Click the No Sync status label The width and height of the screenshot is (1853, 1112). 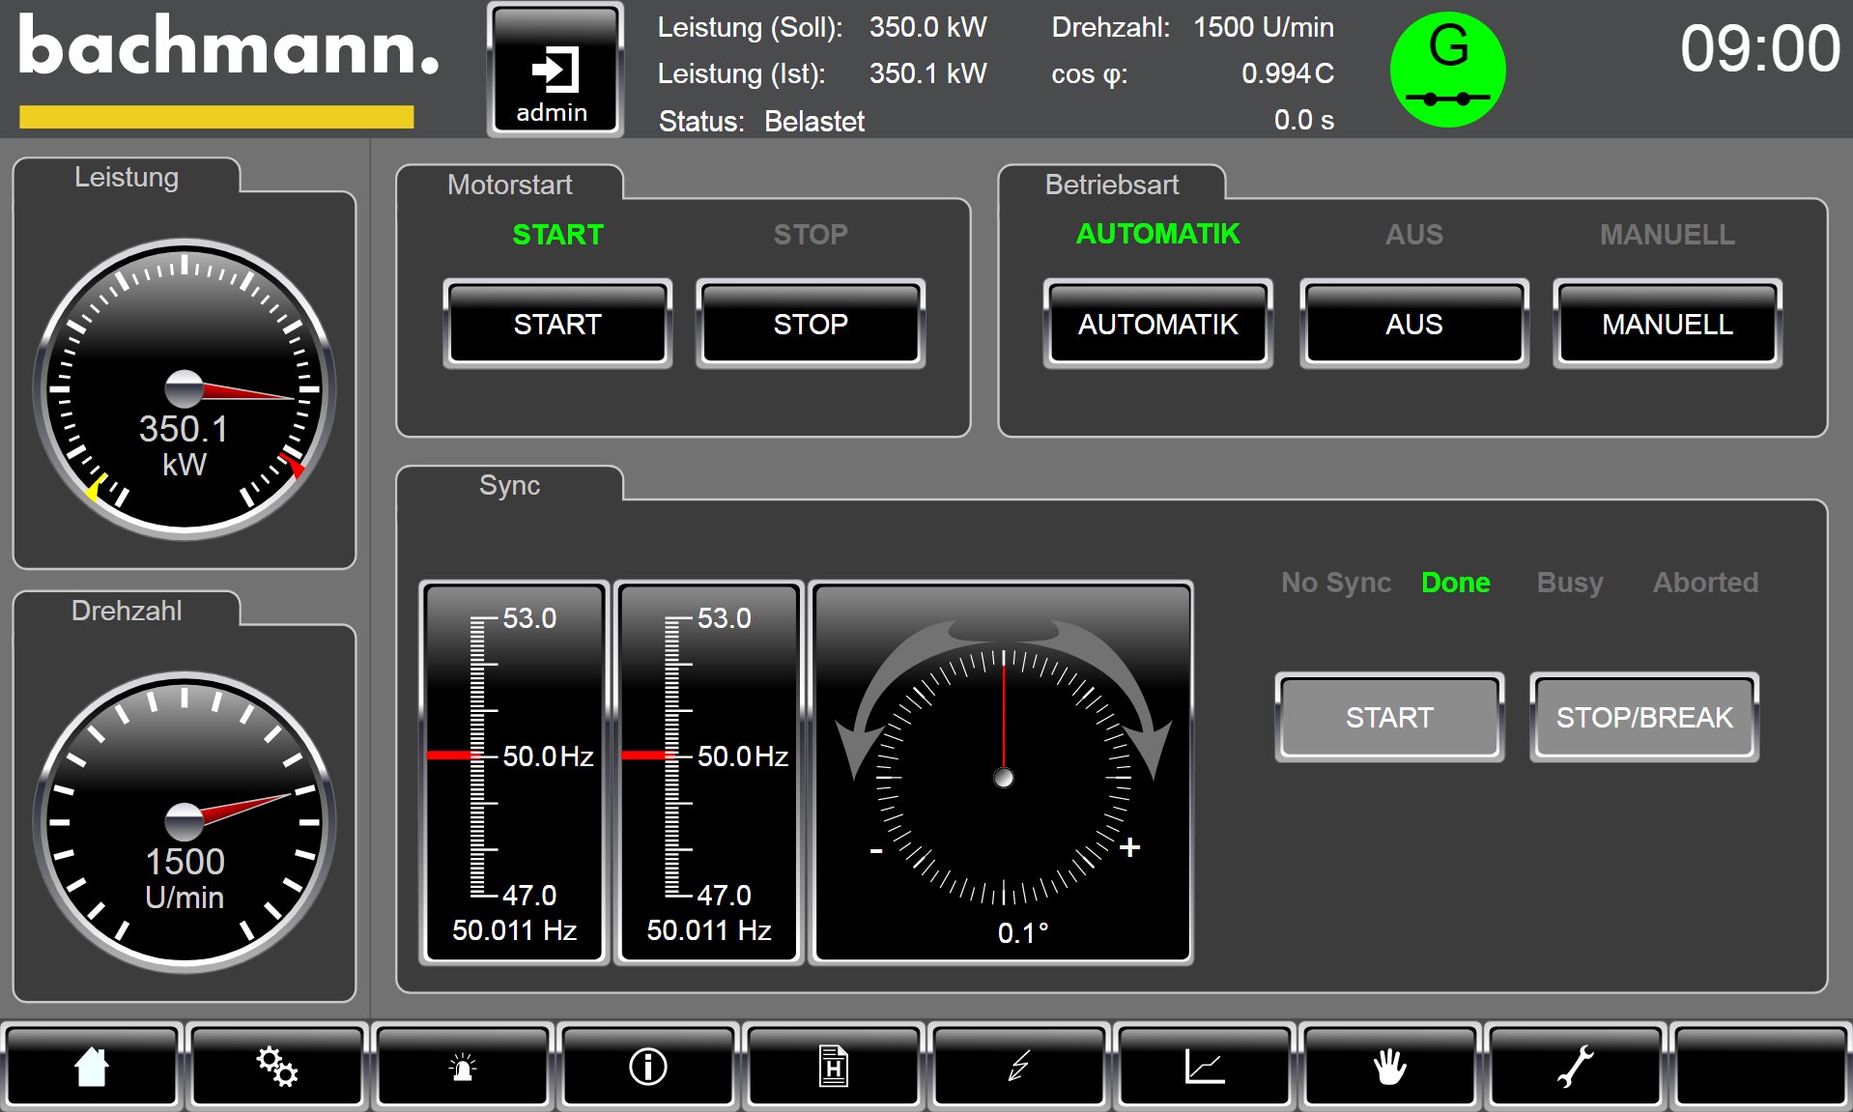[1336, 583]
